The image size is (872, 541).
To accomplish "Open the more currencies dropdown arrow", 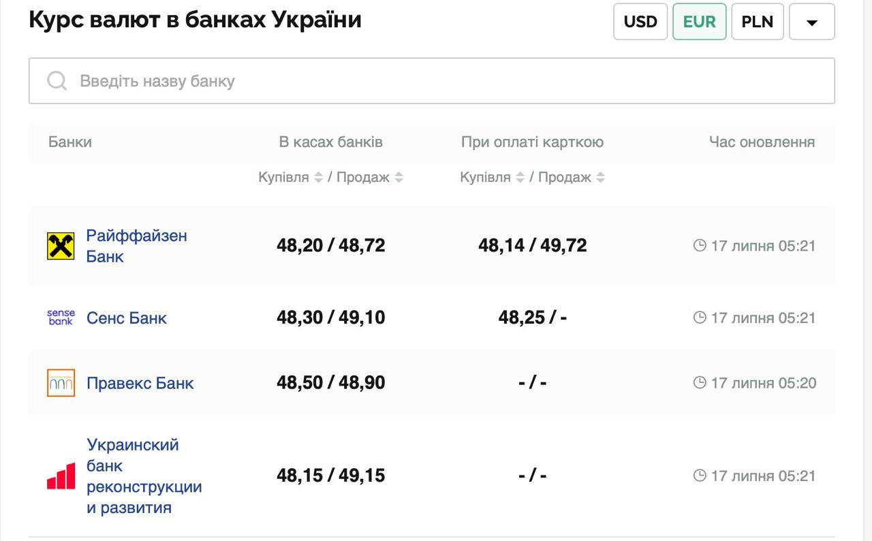I will coord(811,22).
